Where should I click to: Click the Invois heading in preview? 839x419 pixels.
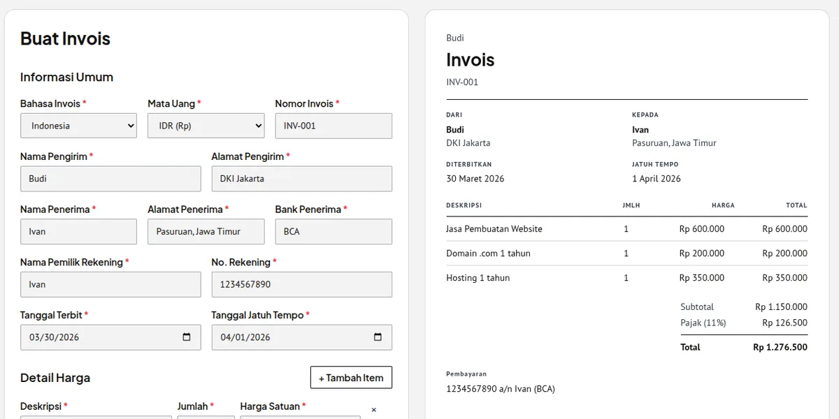[x=470, y=60]
